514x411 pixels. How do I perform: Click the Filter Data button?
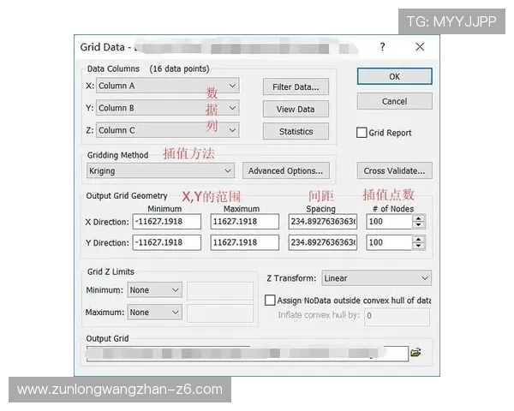(296, 86)
